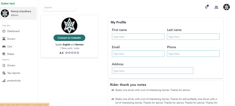Viewport: 235px width, 106px height.
Task: Click Connect to LinkedIn button
Action: pyautogui.click(x=69, y=38)
